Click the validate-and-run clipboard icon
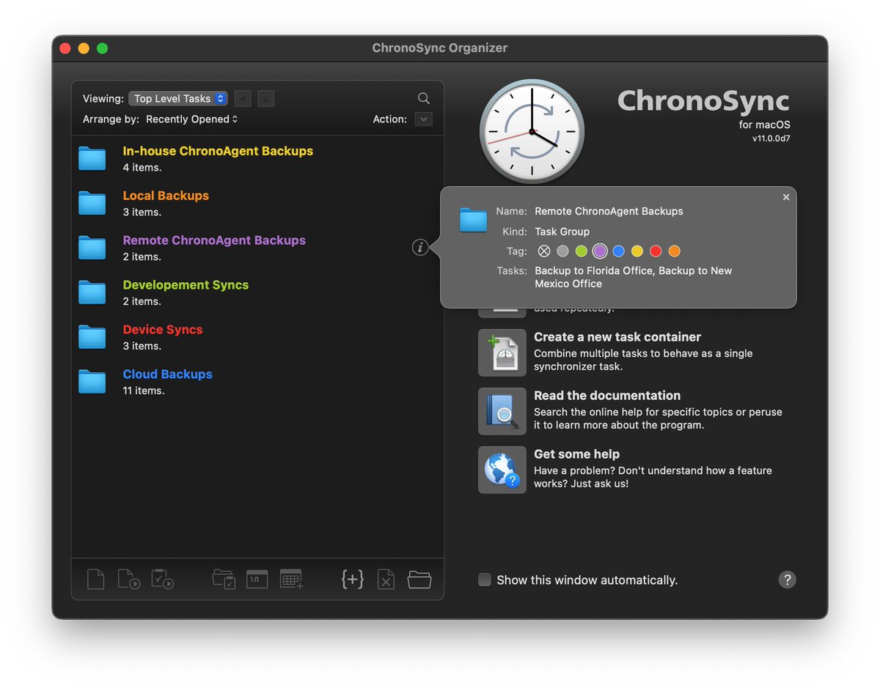 tap(162, 580)
